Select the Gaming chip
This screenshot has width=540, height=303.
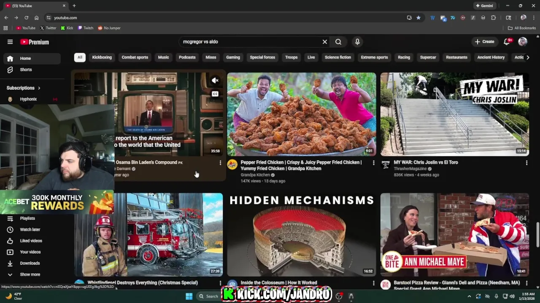coord(233,57)
